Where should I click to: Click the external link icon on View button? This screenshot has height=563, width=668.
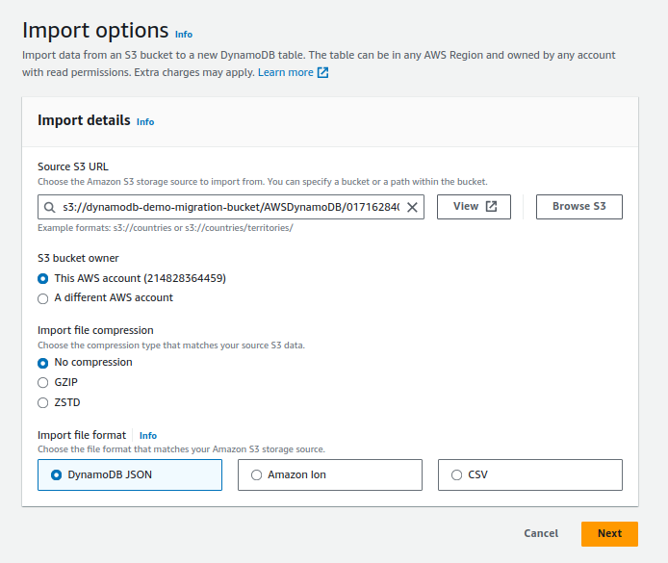[491, 207]
